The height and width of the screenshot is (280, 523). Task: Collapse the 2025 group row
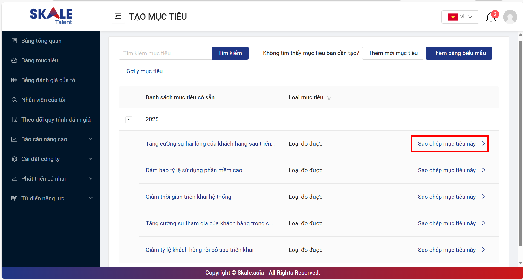[x=129, y=120]
